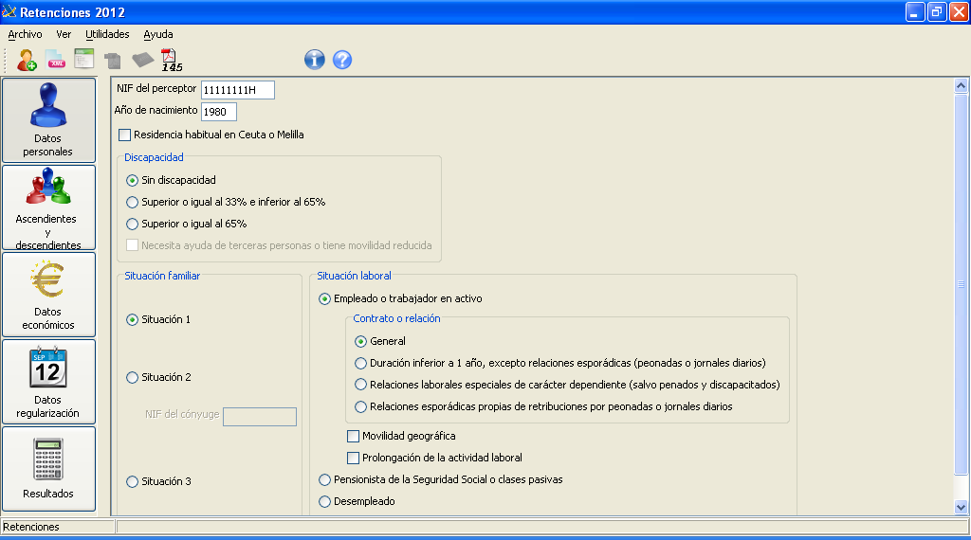Check the Movilidad geográfica box
Viewport: 971px width, 540px height.
(x=354, y=436)
